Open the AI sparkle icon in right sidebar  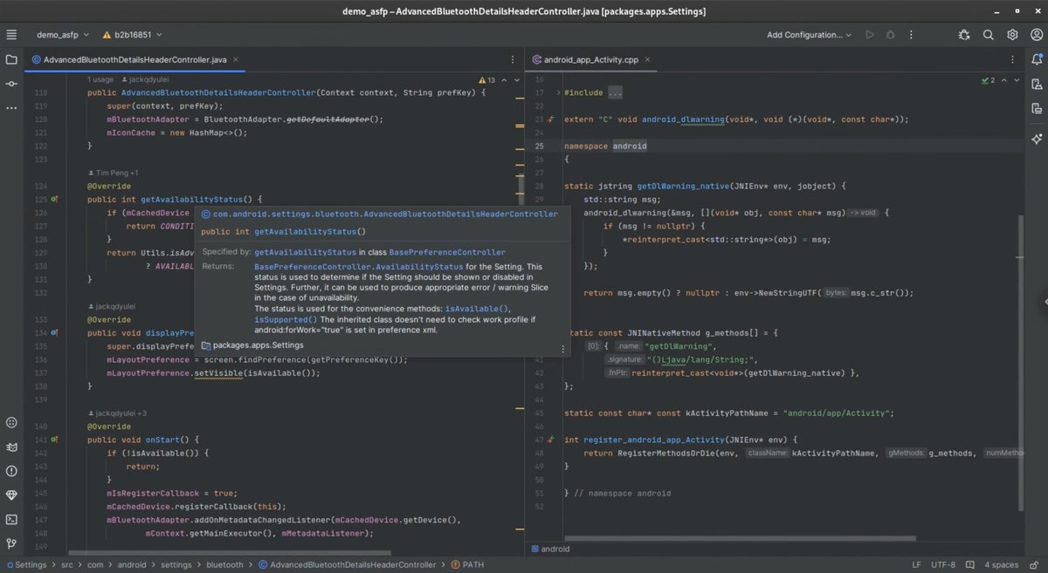click(1037, 139)
